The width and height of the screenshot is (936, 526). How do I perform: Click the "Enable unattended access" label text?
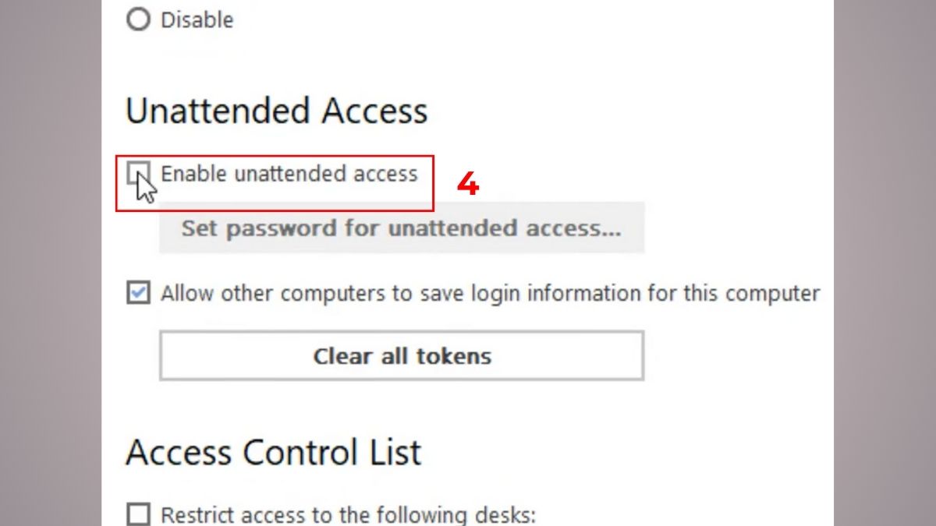(289, 173)
